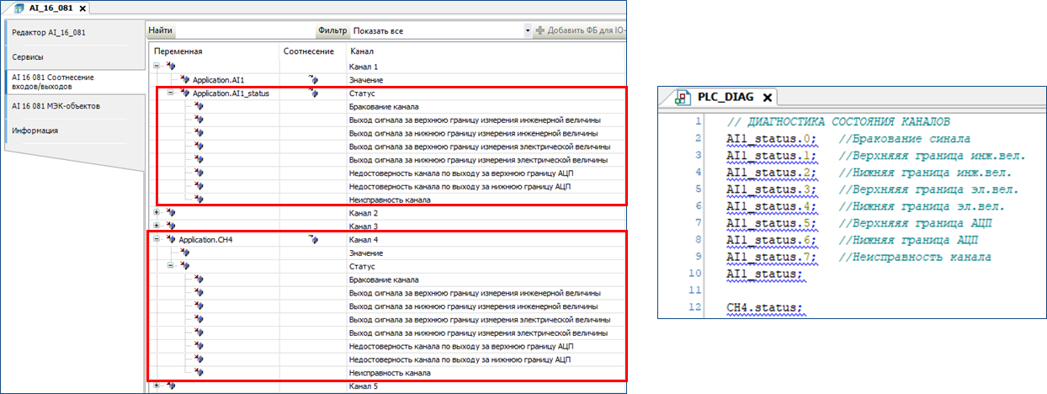Viewport: 1047px width, 394px height.
Task: Click the mapping icon in the Application.AI1 row
Action: (x=314, y=79)
